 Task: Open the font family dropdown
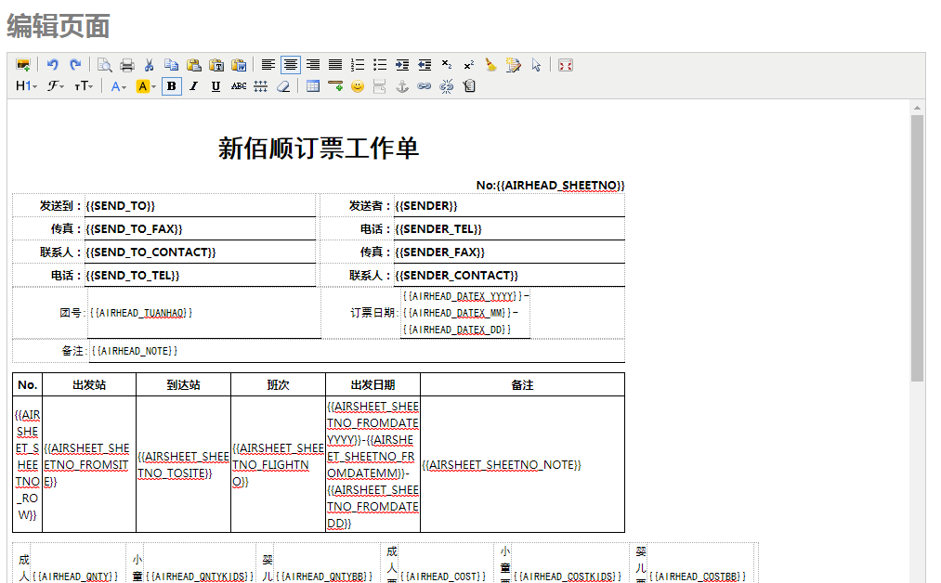(56, 86)
